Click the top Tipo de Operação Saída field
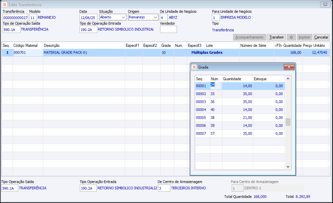The height and width of the screenshot is (203, 333). 11,29
